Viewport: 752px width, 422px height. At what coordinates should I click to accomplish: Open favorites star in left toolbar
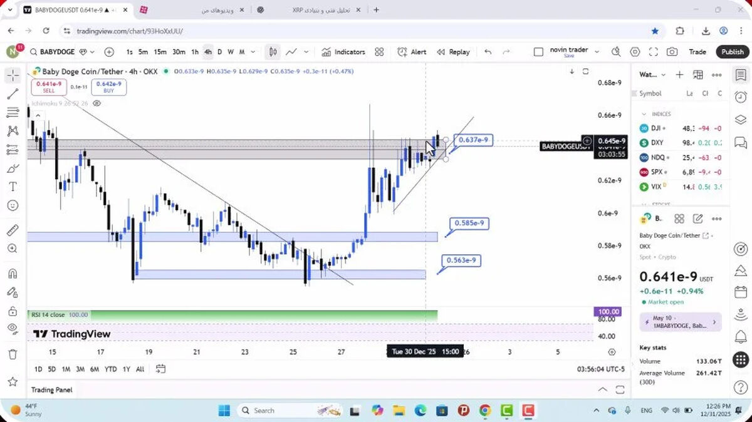(13, 381)
